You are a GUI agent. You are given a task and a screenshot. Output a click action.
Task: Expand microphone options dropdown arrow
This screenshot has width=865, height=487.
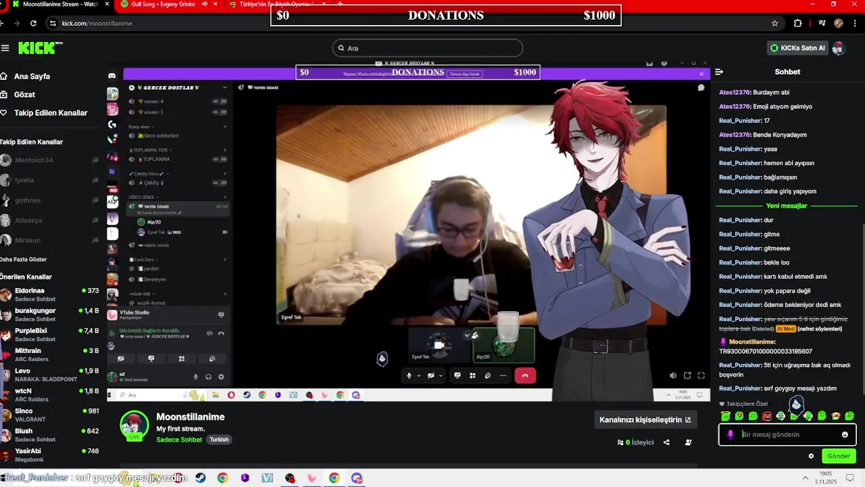tap(418, 375)
